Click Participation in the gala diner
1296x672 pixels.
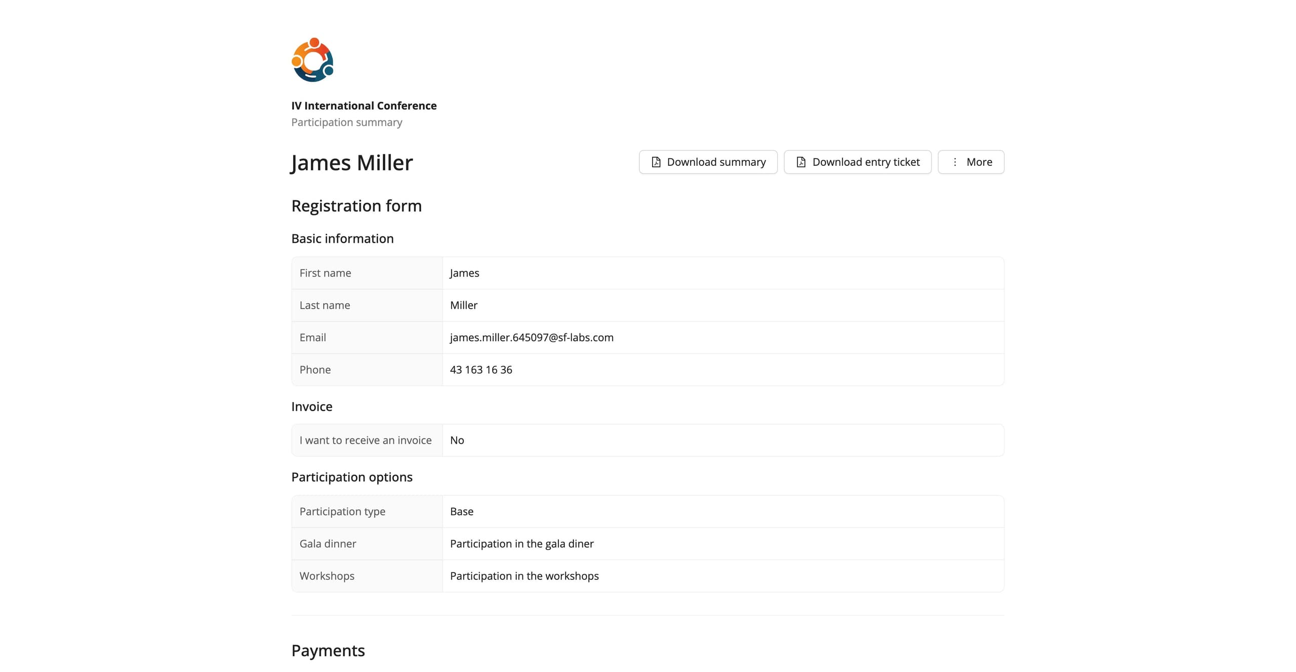point(521,544)
